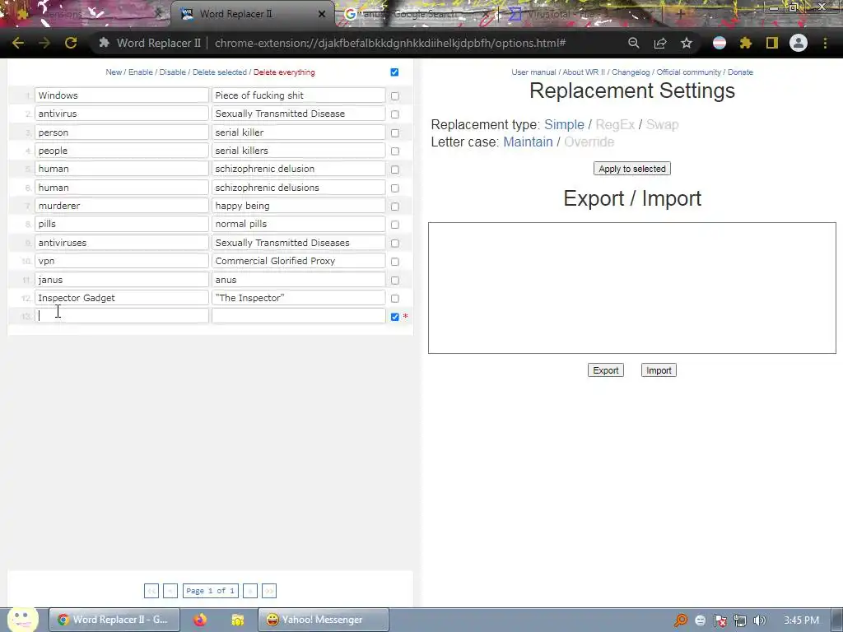
Task: Switch to the Google Search tab
Action: (x=417, y=14)
